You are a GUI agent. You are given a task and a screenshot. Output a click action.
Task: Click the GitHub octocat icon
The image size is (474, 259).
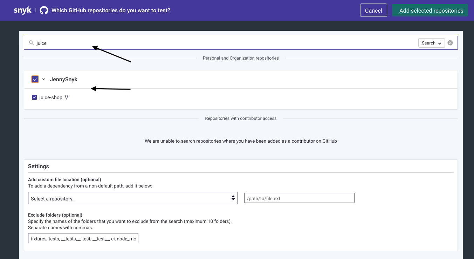tap(44, 10)
